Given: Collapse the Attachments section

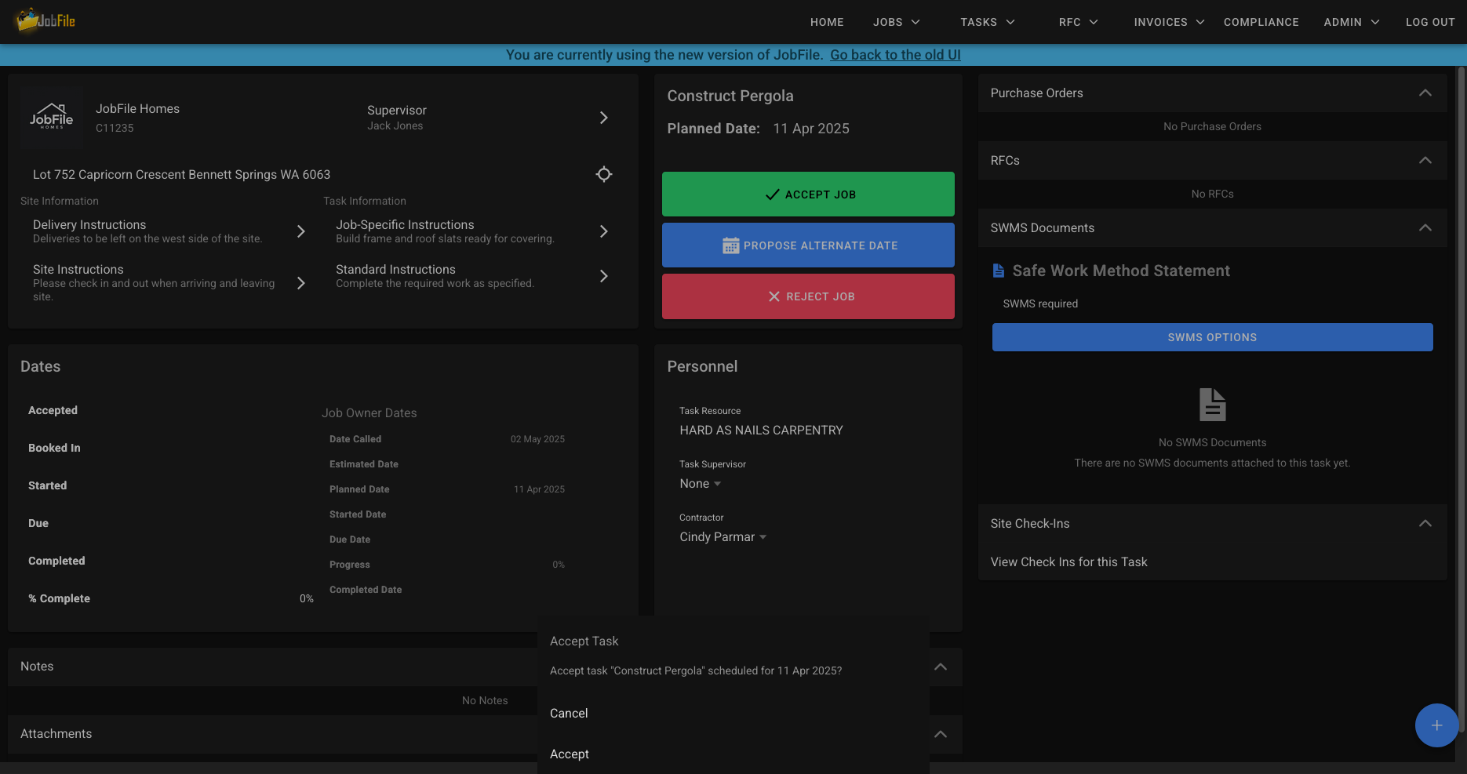Looking at the screenshot, I should (941, 734).
